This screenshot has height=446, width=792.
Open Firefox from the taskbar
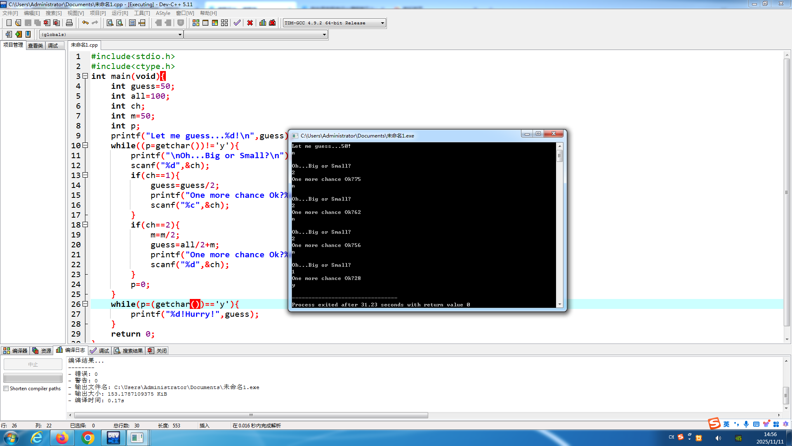[62, 437]
